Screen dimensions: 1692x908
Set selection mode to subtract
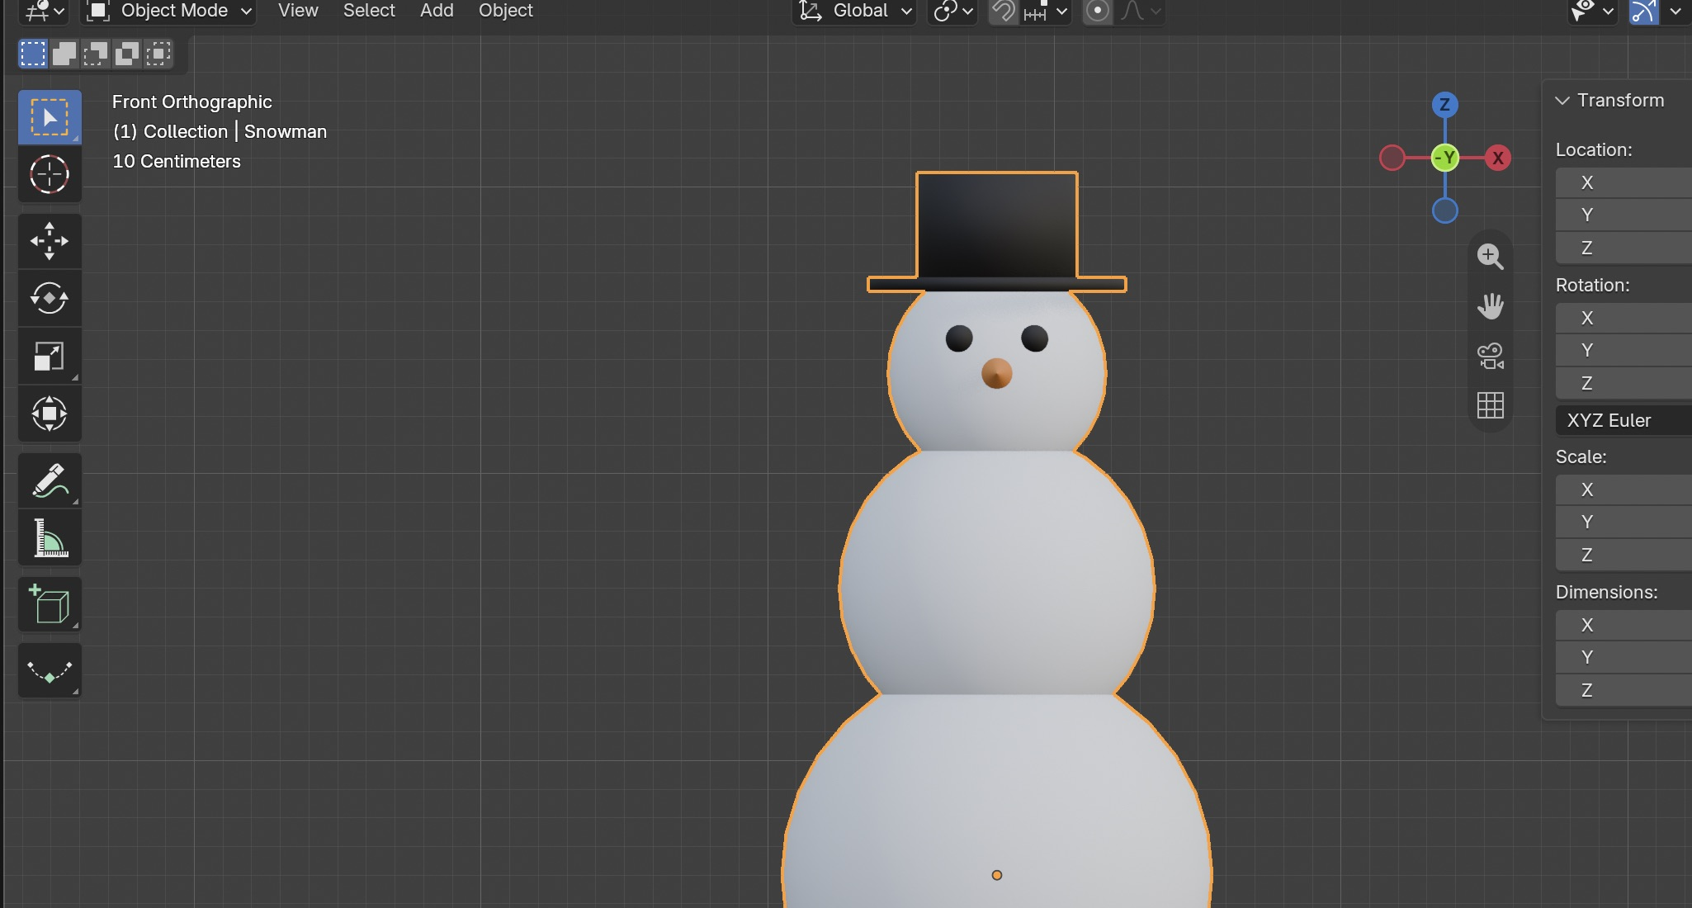[96, 54]
